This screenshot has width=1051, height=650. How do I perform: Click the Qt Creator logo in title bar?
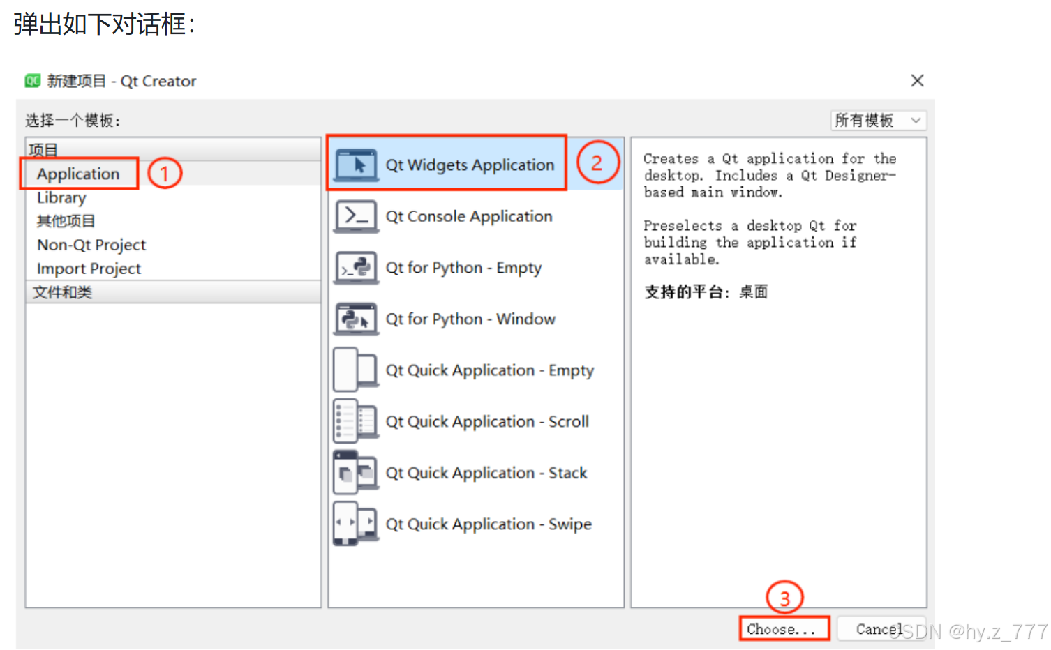point(33,81)
